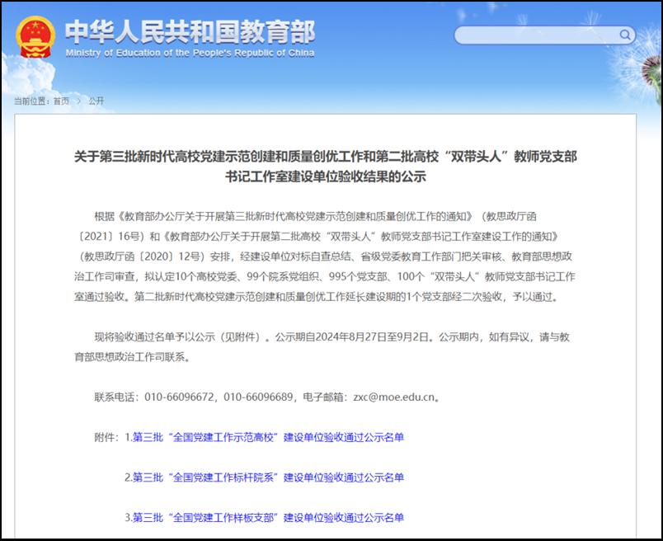
Task: Click the breadcrumb arrow separator after 首页
Action: tap(78, 101)
